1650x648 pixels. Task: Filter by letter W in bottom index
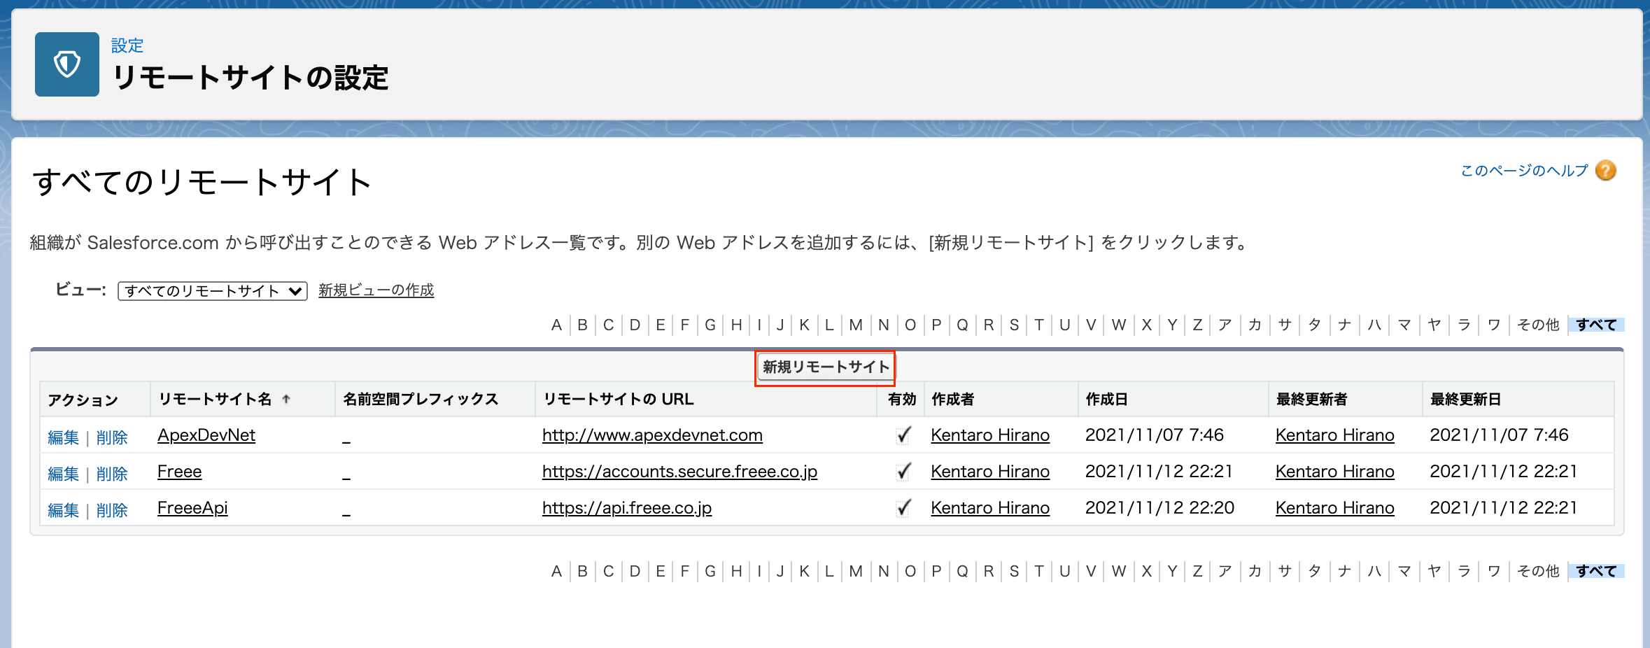(1119, 571)
